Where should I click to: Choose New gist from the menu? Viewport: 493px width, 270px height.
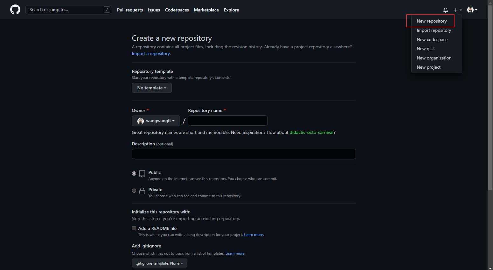pos(425,49)
